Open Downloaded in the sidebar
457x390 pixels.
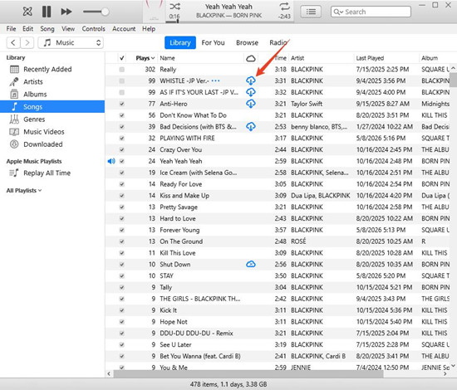point(52,144)
